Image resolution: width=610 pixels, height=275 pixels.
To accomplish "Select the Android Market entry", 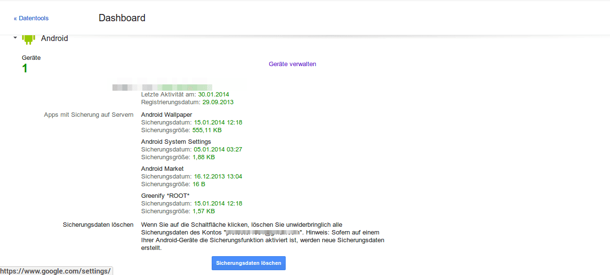I will [x=162, y=169].
